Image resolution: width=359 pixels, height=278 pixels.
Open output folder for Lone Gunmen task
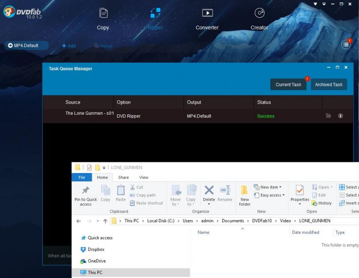(328, 116)
